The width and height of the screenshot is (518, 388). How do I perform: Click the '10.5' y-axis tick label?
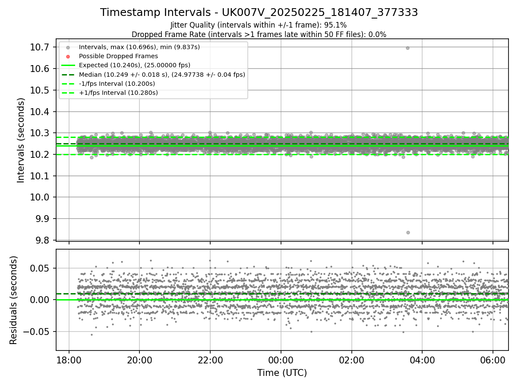pos(40,90)
